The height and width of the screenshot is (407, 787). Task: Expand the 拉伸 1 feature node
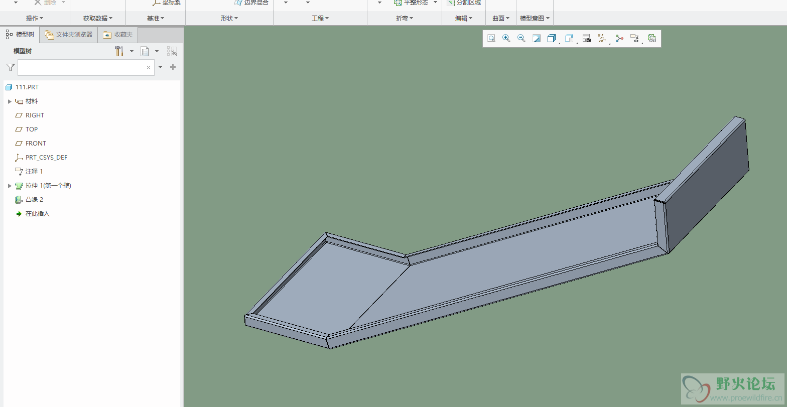point(10,186)
